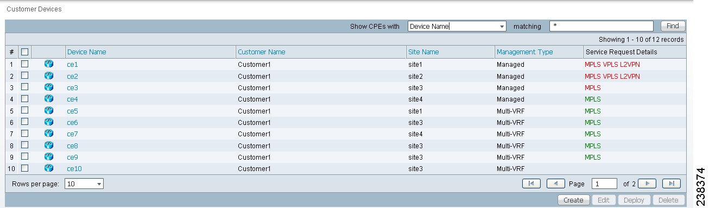Select the checkbox for row ce9
The height and width of the screenshot is (208, 709).
tap(24, 157)
